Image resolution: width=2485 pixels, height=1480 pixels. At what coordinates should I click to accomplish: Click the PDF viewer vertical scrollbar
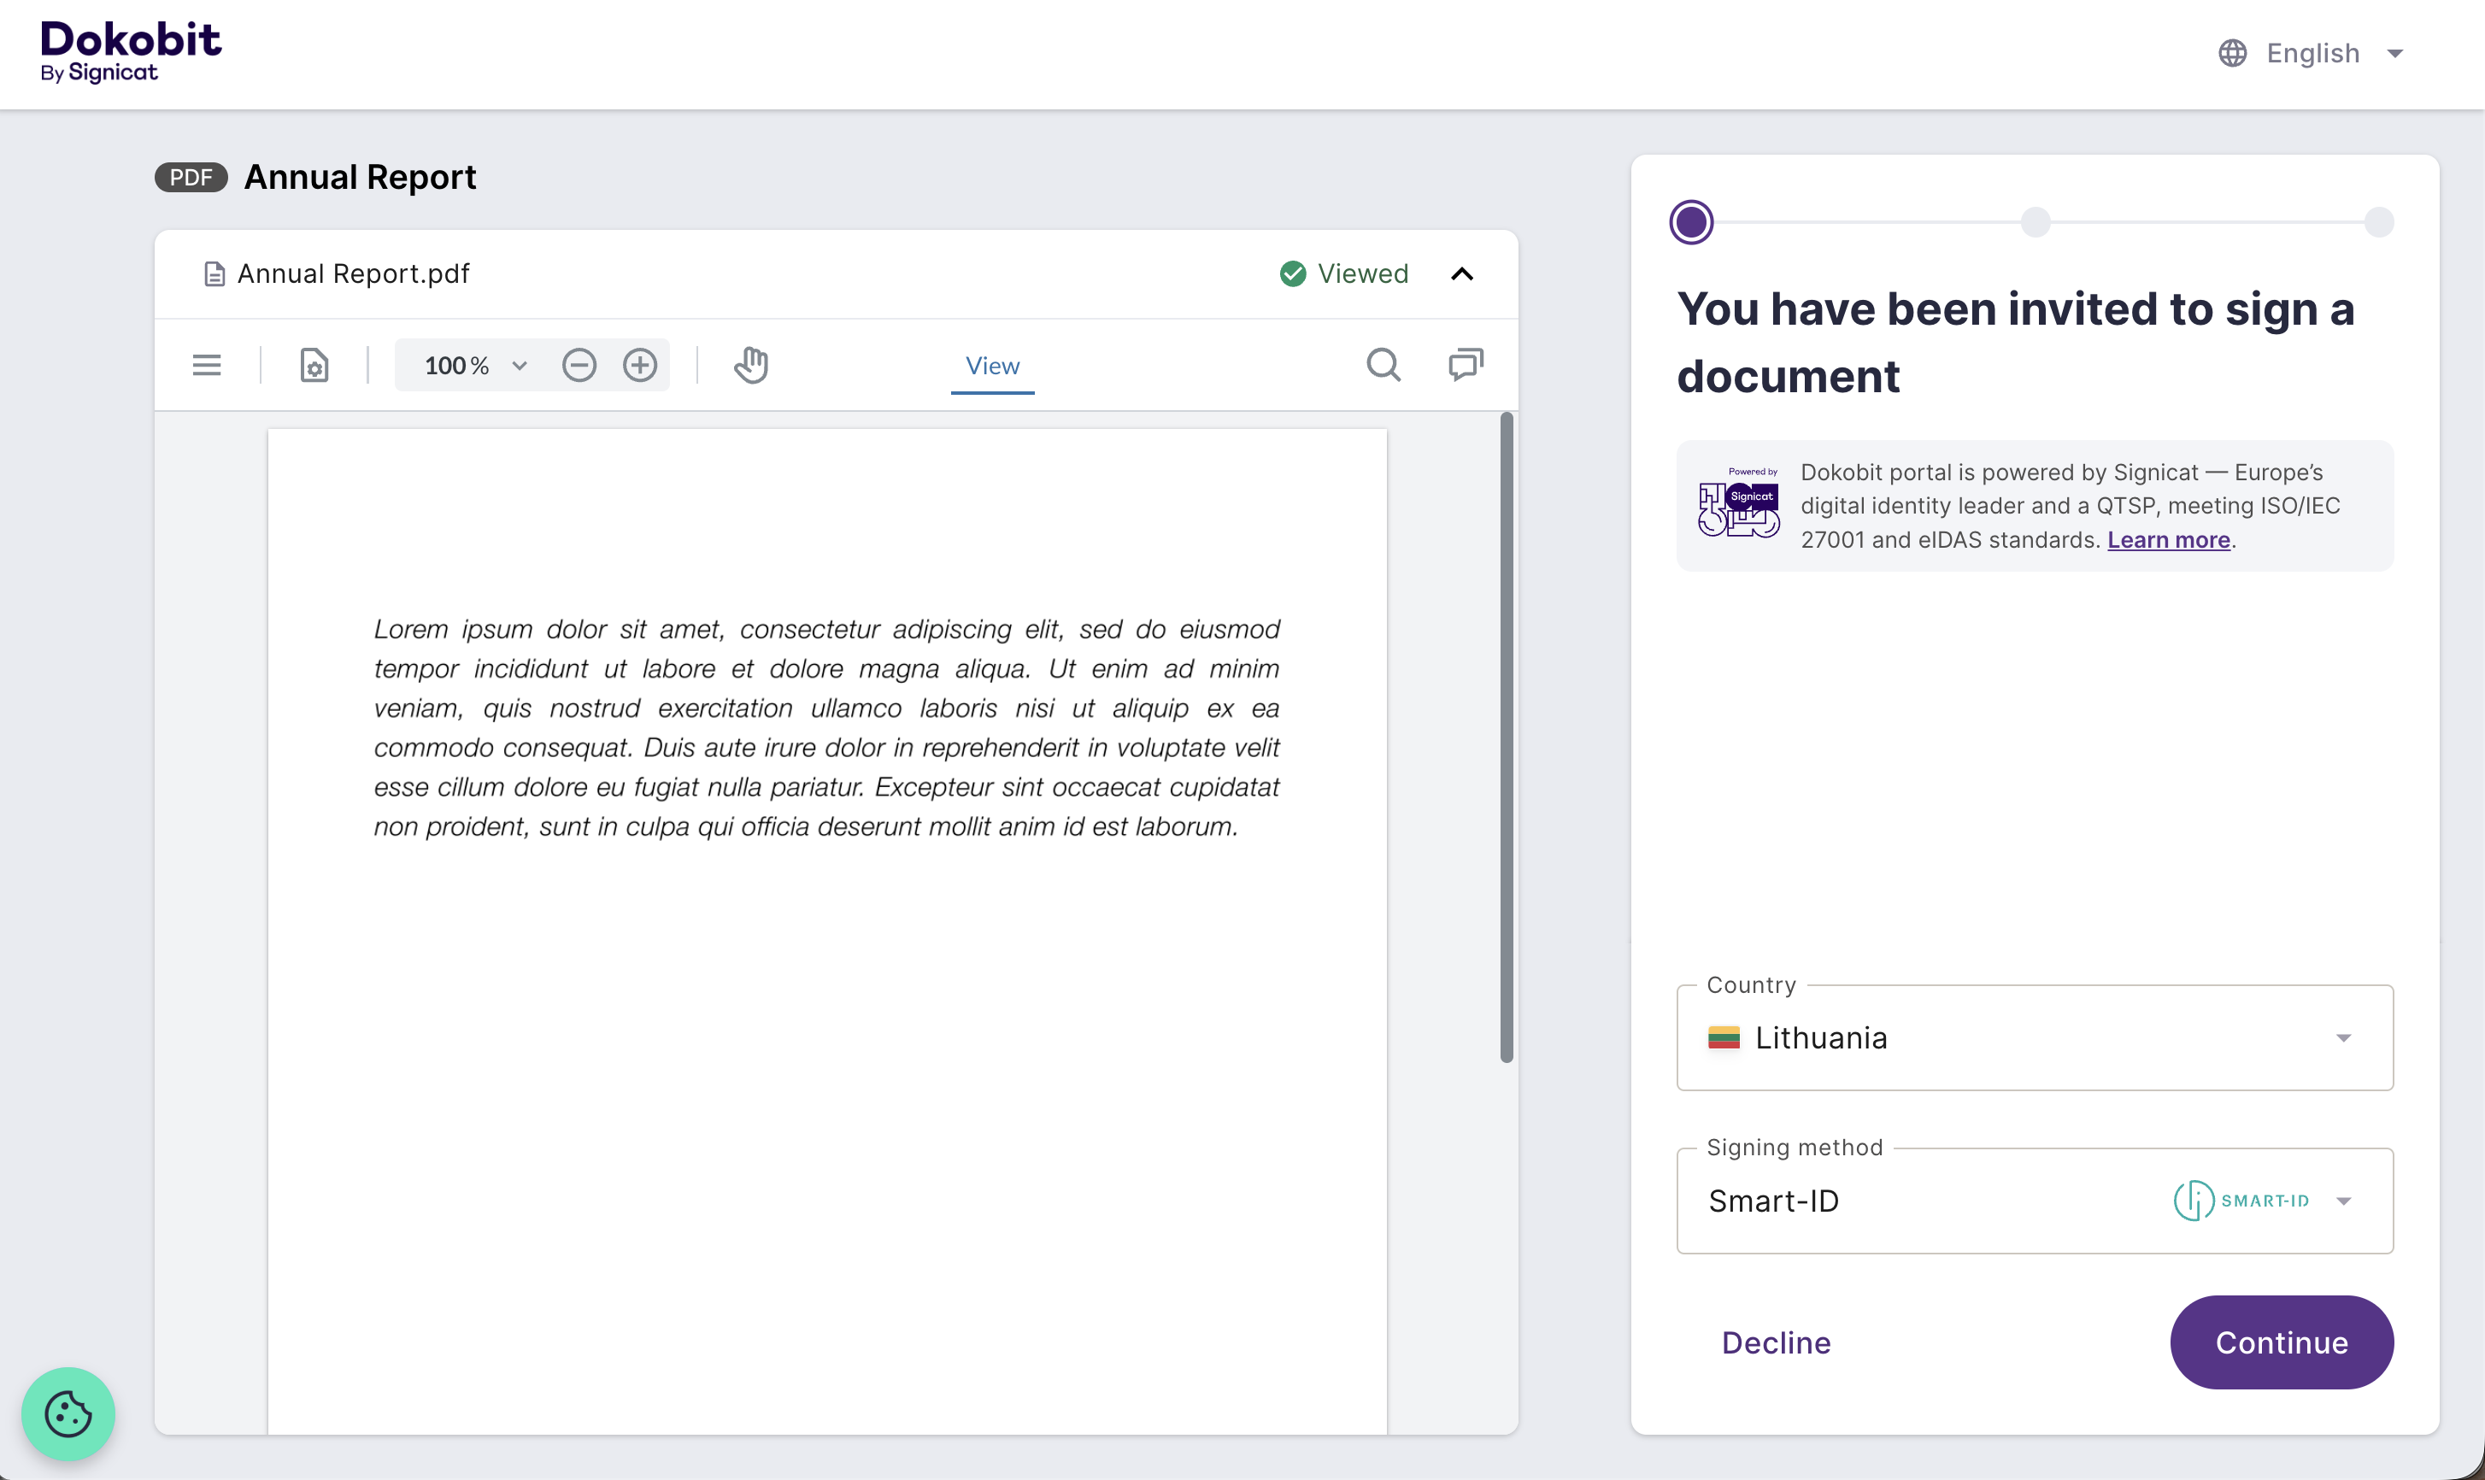click(1507, 737)
